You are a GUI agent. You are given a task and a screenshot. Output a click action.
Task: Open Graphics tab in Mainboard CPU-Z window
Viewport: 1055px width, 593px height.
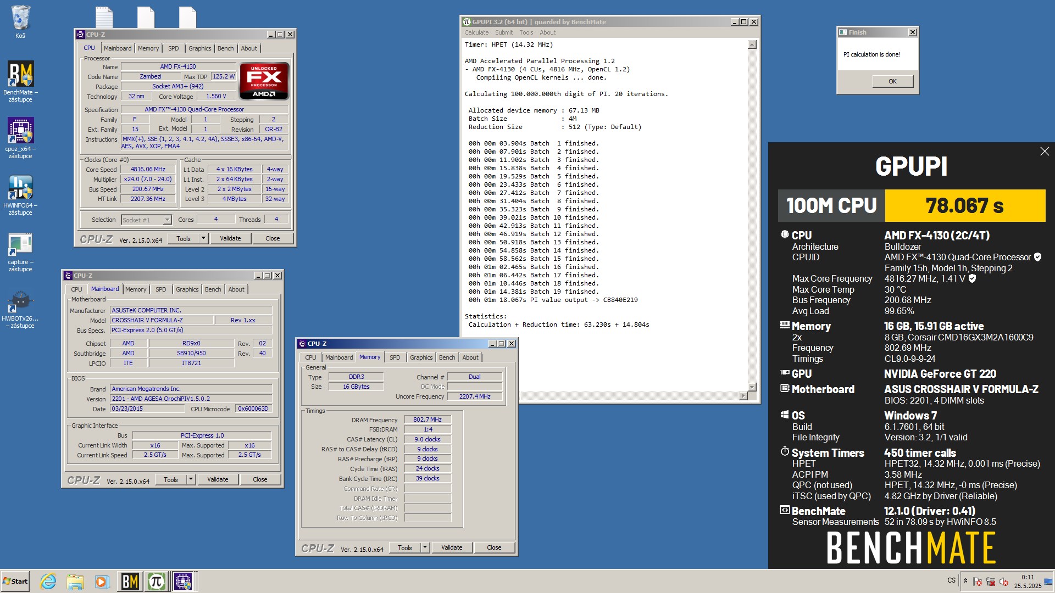[187, 289]
